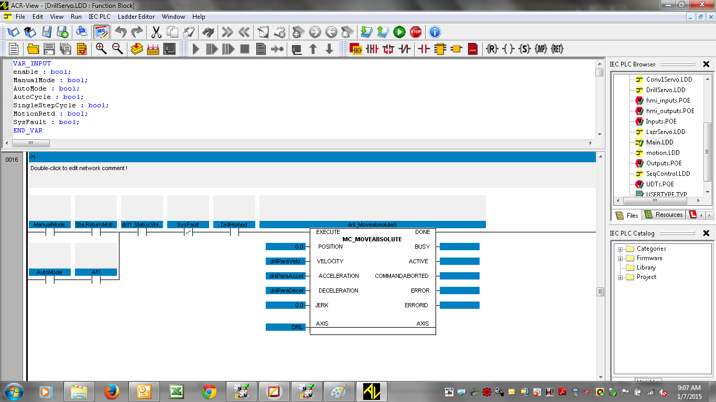
Task: Select Main.LDD in the PLC Browser
Action: (659, 142)
